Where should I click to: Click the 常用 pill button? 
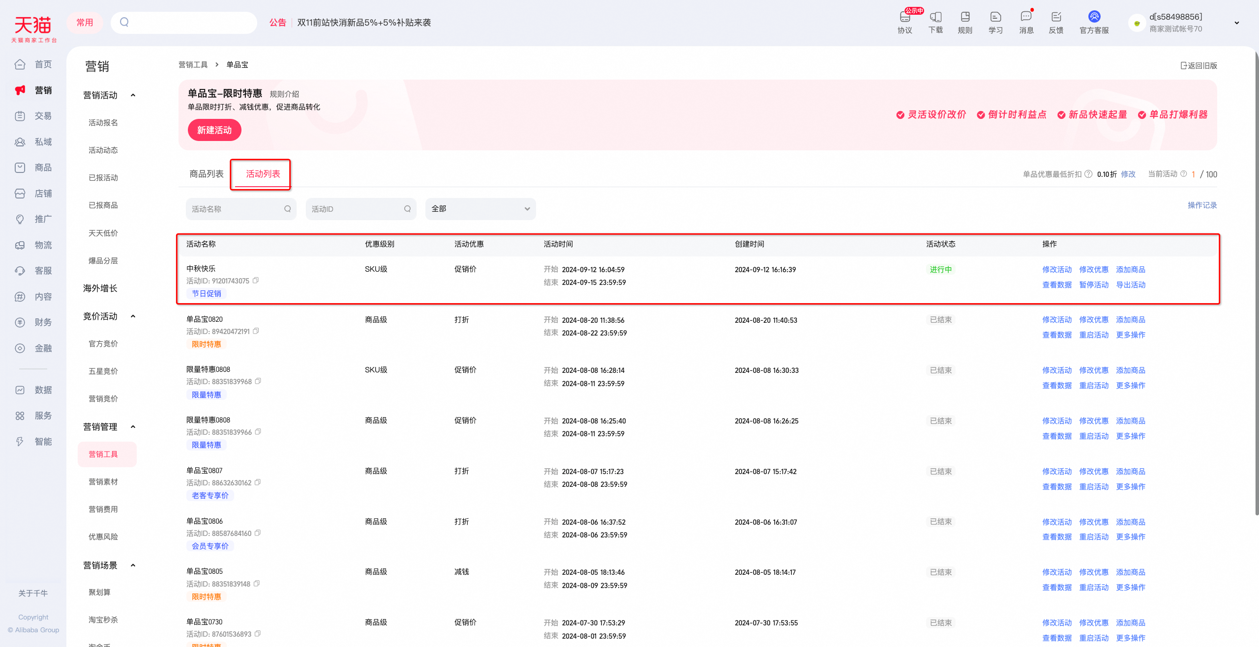tap(85, 23)
